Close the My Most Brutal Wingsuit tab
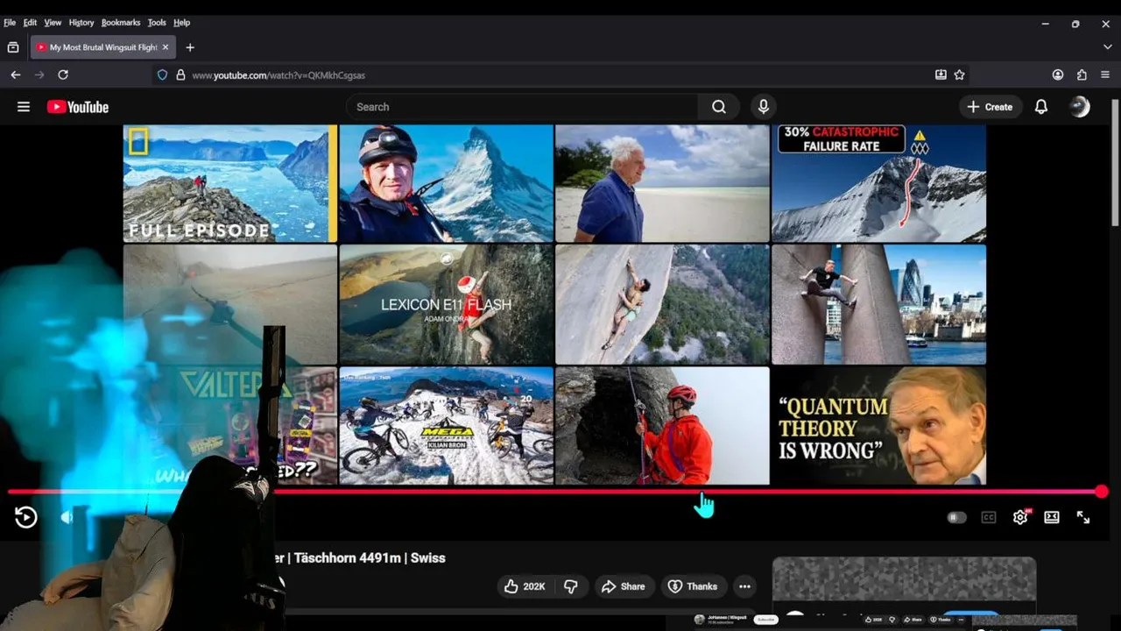The height and width of the screenshot is (631, 1121). pos(166,47)
